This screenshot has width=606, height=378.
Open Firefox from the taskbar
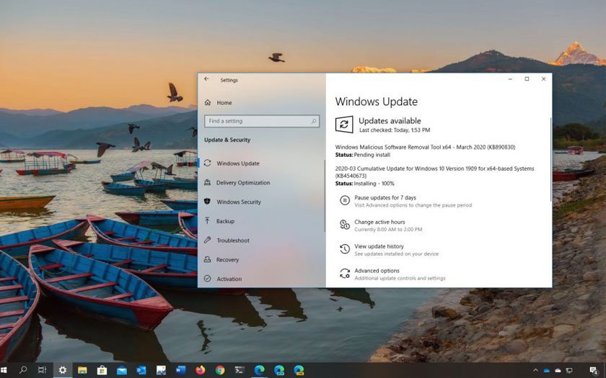pos(200,370)
